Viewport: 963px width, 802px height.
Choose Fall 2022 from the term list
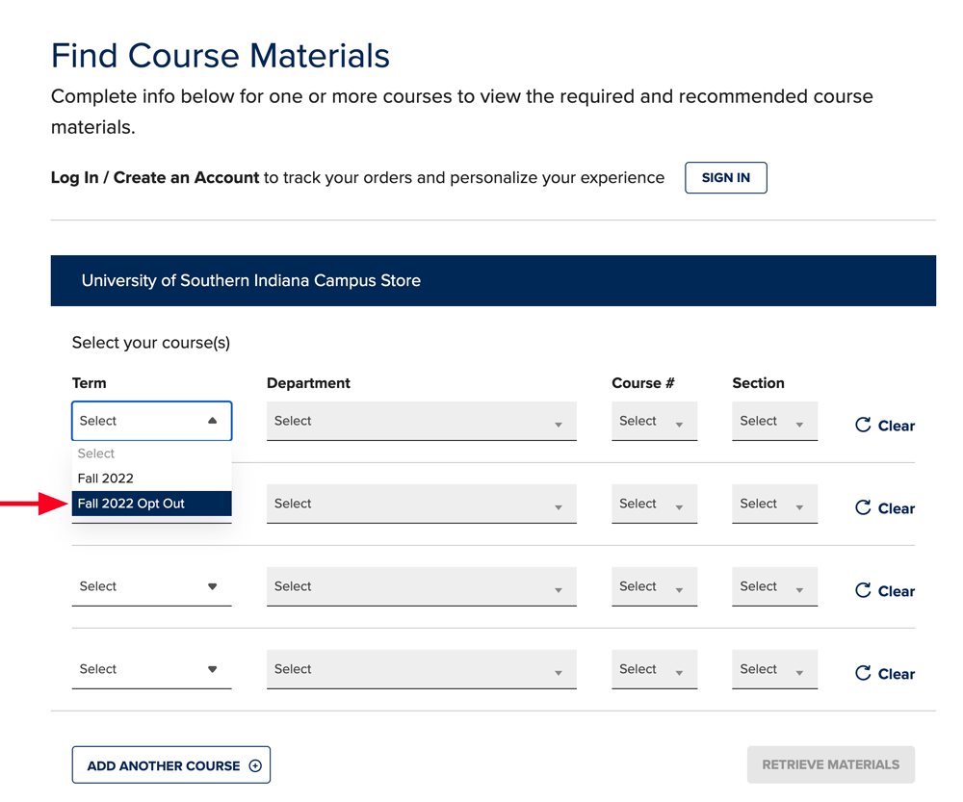[x=152, y=479]
